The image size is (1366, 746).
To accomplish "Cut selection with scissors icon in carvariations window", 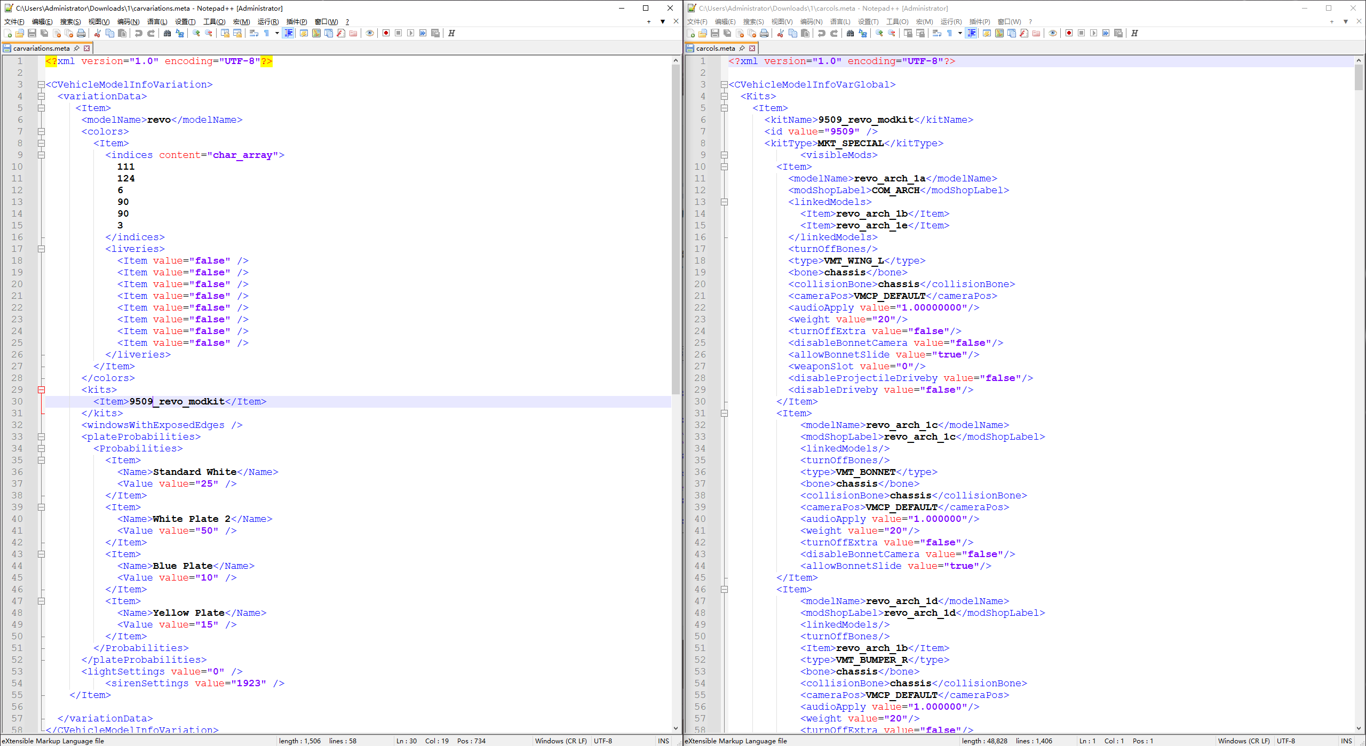I will 98,33.
